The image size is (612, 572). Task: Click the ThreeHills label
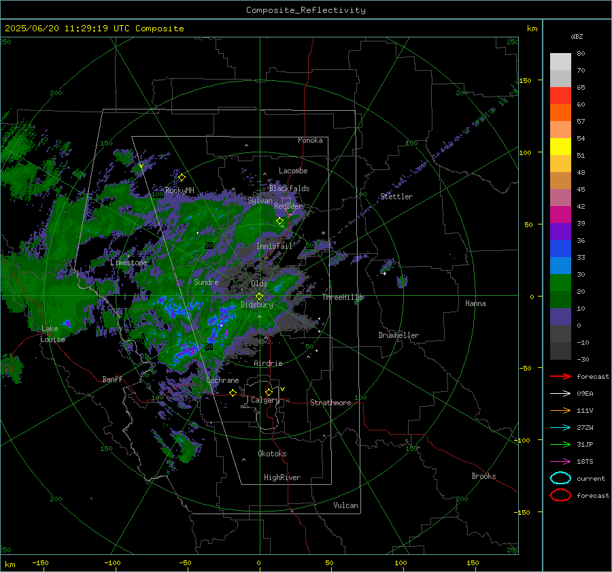coord(342,297)
